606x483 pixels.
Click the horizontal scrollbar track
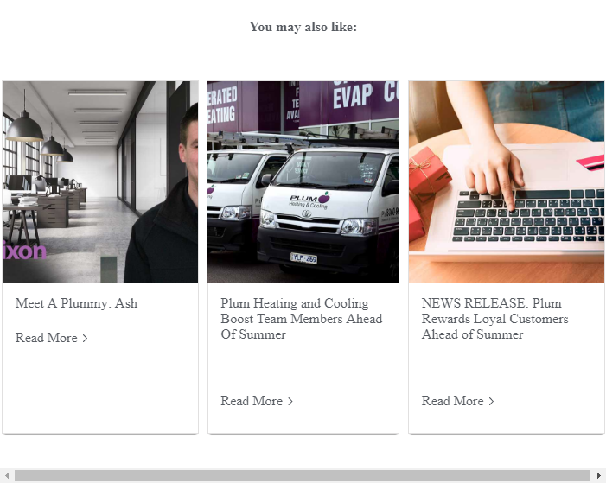(303, 476)
